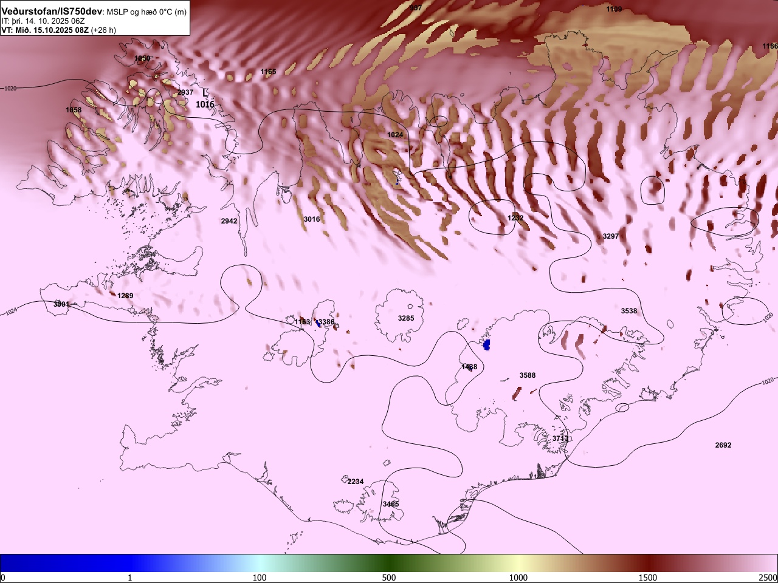Click the 3465 height value
Image resolution: width=778 pixels, height=583 pixels.
point(391,504)
